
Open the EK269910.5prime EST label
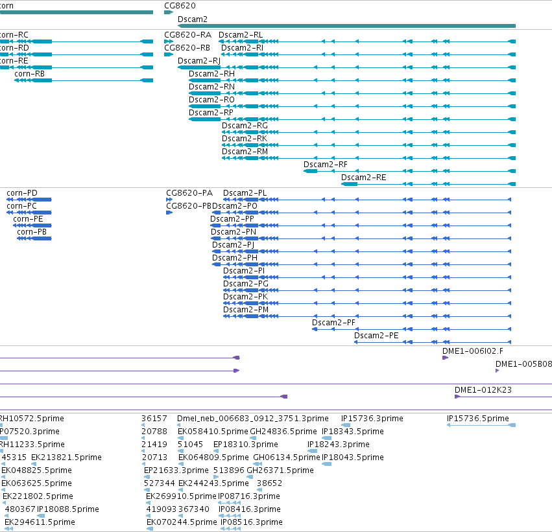pyautogui.click(x=181, y=496)
